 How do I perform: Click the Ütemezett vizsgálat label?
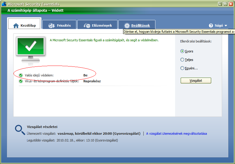click(41, 134)
